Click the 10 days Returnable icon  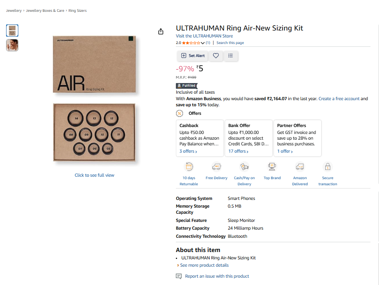[x=189, y=167]
